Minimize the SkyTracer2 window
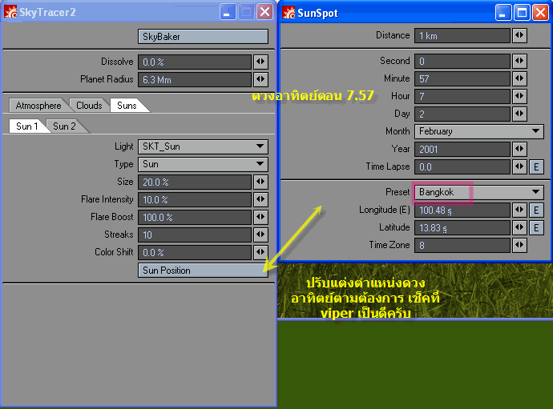Screen dimensions: 553x409 (x=228, y=13)
